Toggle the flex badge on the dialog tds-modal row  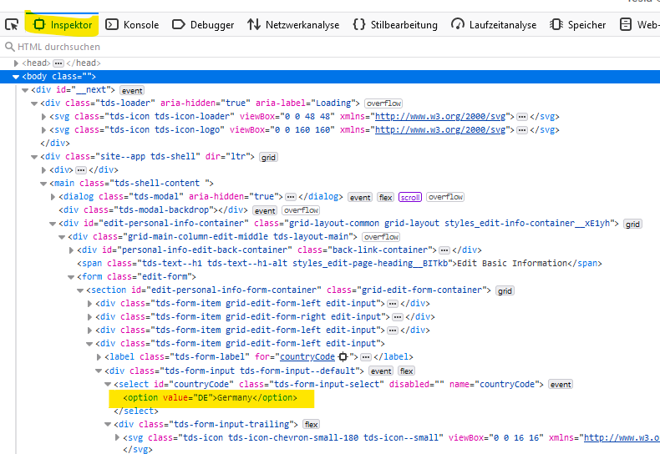click(x=386, y=197)
